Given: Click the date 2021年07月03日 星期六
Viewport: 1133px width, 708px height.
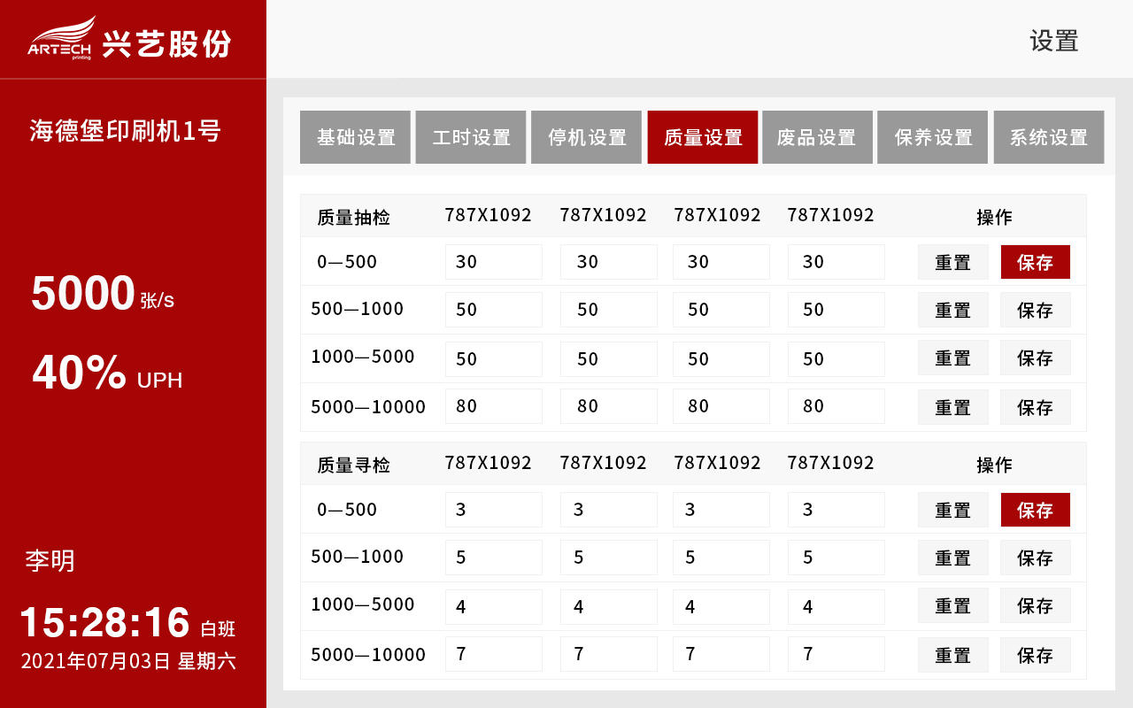Looking at the screenshot, I should pos(128,661).
